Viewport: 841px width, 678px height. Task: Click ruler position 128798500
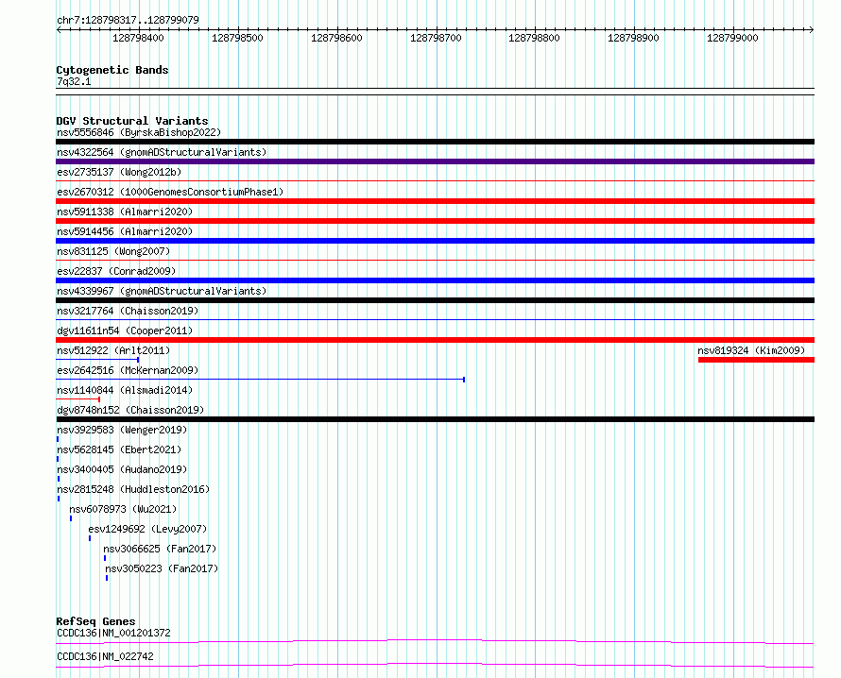point(237,38)
